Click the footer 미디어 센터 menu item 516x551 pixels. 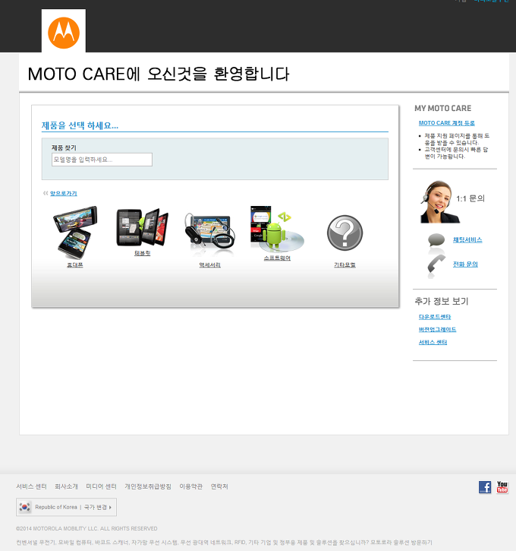coord(102,486)
